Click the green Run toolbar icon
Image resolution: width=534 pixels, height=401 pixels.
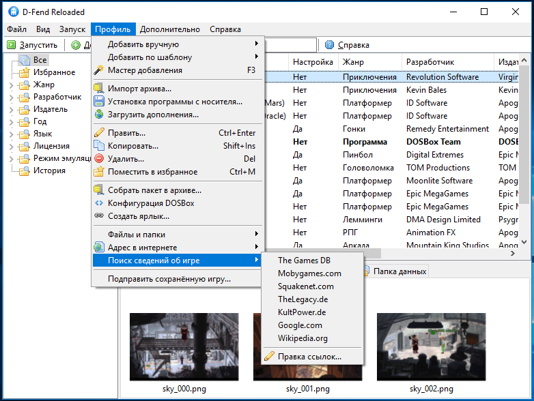tap(11, 45)
